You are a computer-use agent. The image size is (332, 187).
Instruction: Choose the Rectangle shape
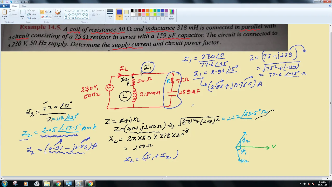point(76,11)
